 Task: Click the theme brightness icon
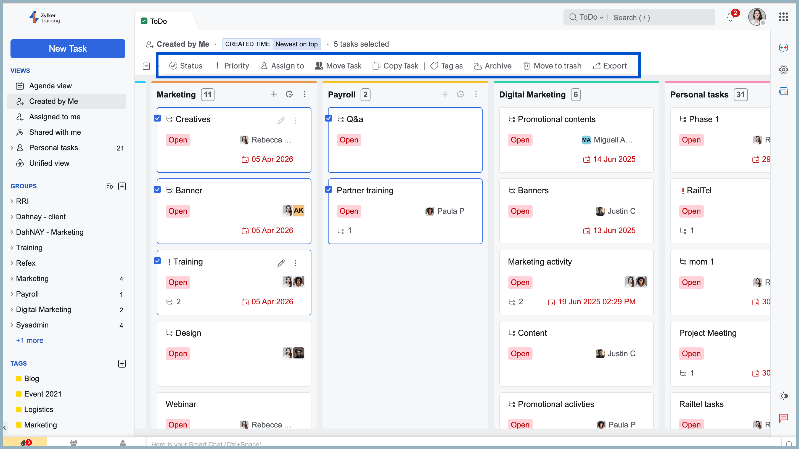click(783, 396)
